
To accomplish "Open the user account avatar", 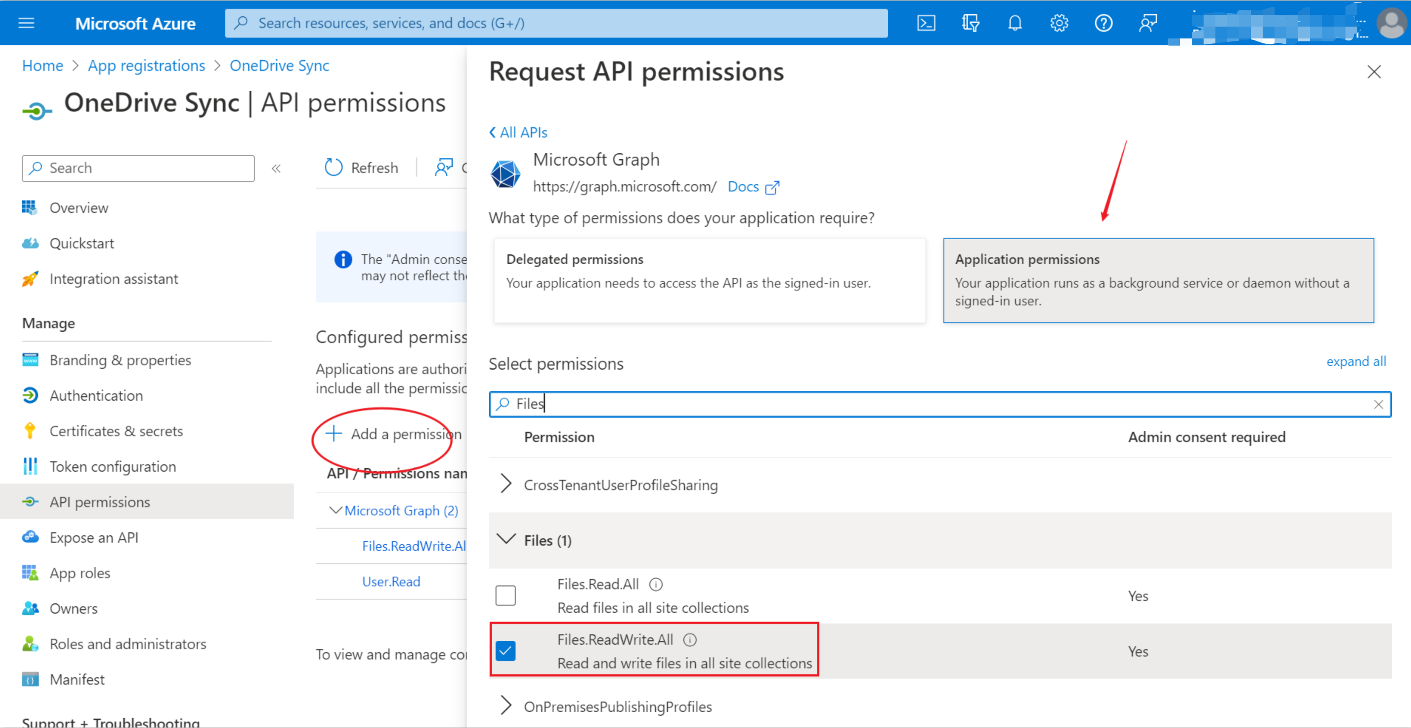I will point(1391,23).
